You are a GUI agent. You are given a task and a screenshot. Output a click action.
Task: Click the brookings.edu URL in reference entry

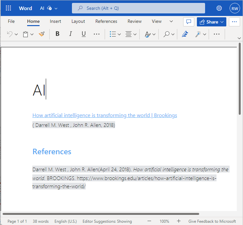point(125,182)
